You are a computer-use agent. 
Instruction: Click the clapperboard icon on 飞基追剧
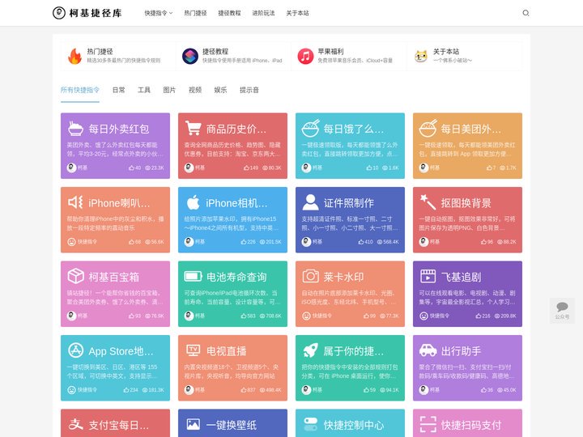coord(428,276)
